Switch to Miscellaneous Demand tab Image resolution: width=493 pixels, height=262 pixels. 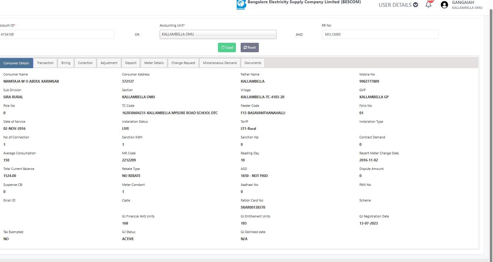(220, 63)
